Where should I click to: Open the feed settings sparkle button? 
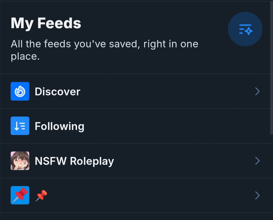[245, 29]
